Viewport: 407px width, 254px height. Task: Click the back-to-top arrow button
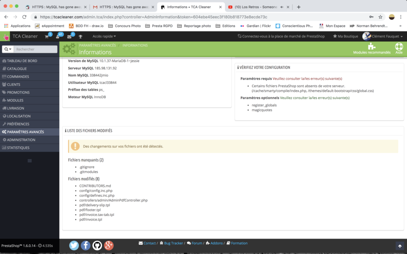[400, 246]
